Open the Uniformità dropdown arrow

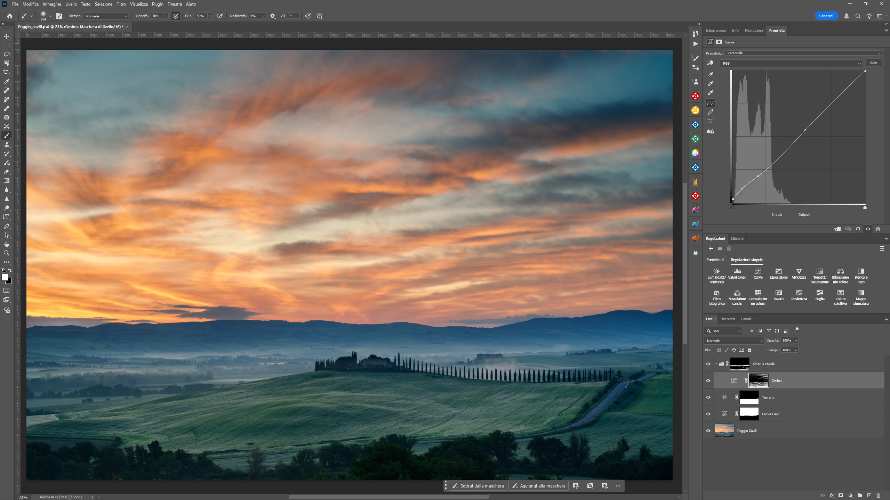click(x=264, y=16)
